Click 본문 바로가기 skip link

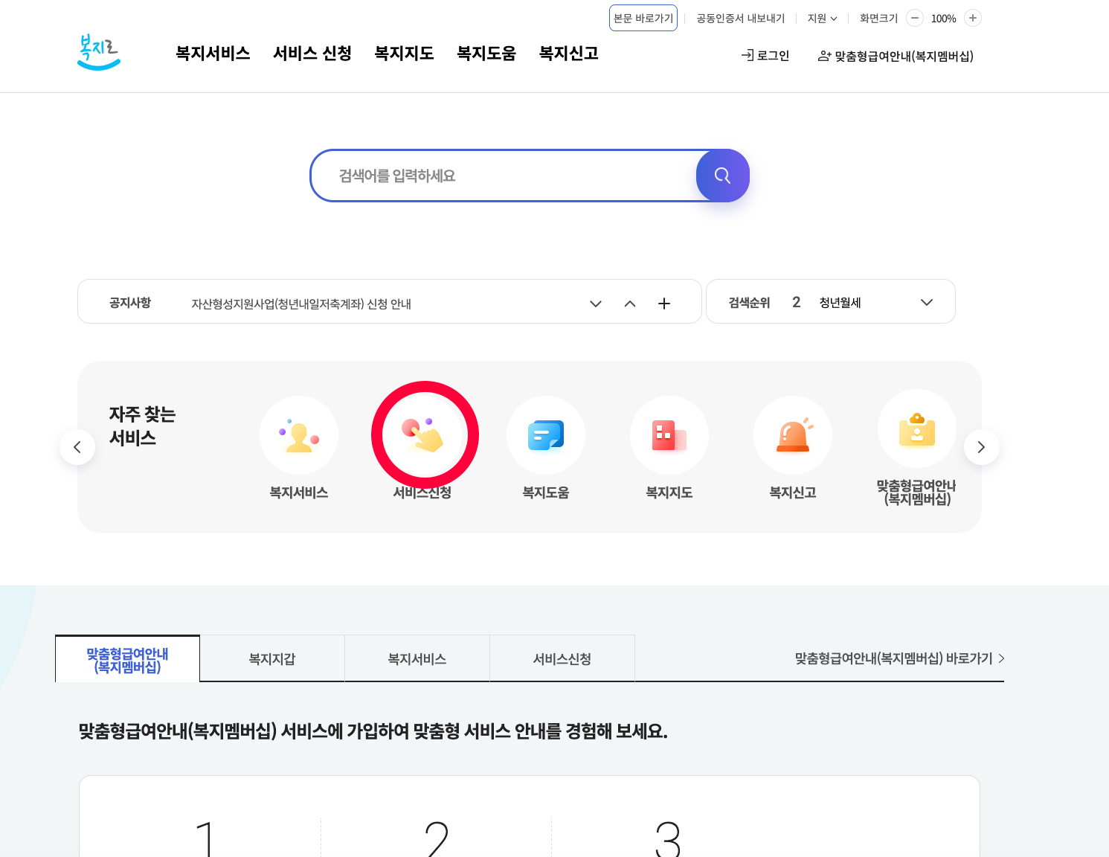click(643, 18)
